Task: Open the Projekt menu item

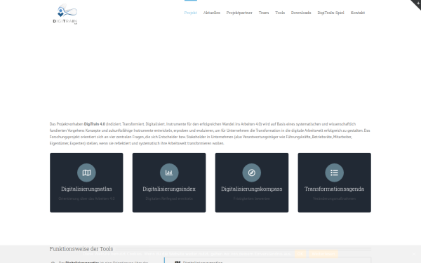Action: [190, 13]
